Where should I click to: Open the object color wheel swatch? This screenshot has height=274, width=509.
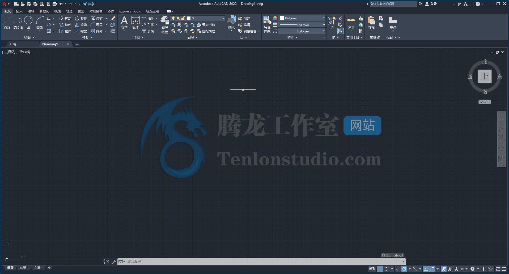[x=275, y=18]
